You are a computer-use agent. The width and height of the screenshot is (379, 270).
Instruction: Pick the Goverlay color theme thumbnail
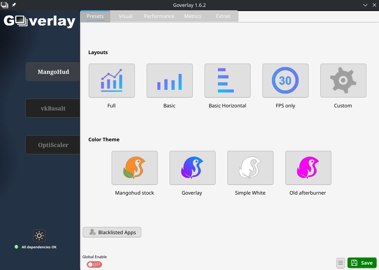point(192,168)
